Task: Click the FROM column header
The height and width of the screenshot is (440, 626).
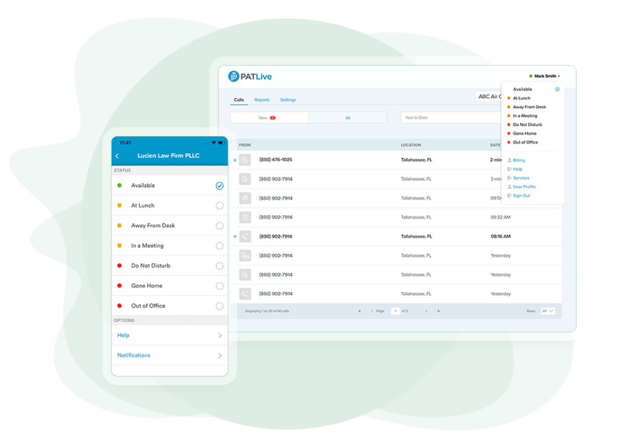Action: click(245, 145)
